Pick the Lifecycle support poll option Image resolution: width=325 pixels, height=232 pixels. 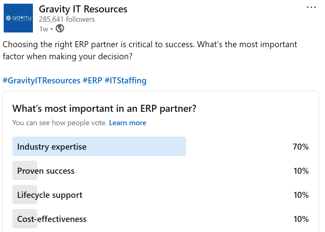tap(50, 195)
